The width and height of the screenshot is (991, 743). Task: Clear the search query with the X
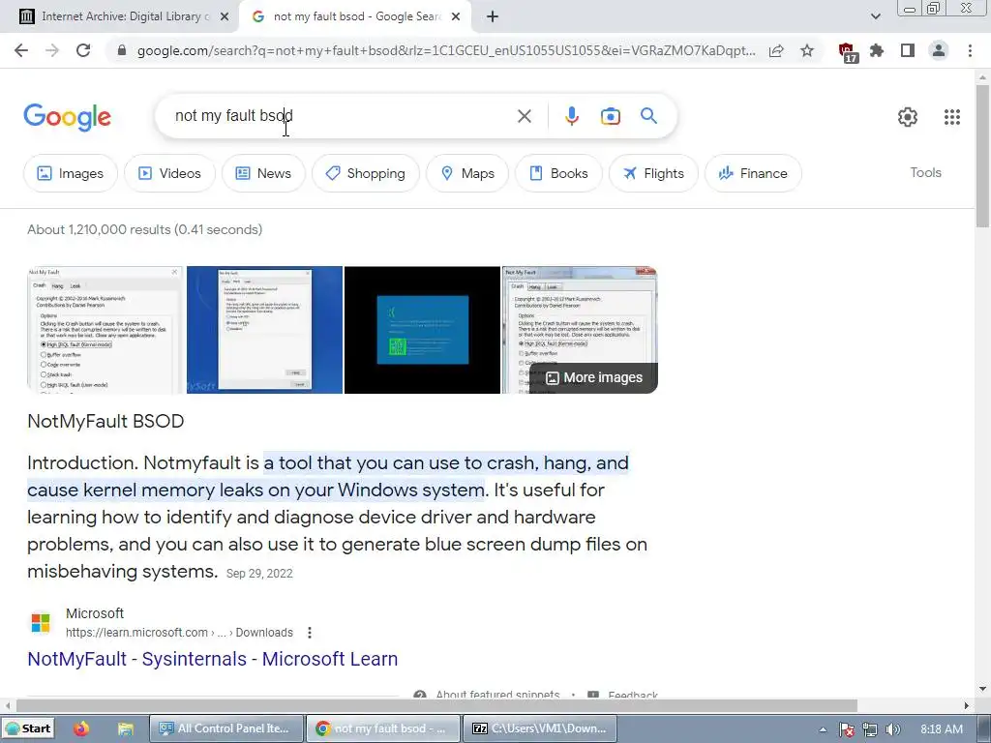point(524,116)
